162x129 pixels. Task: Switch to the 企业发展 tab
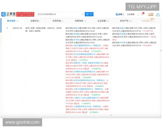(103, 21)
